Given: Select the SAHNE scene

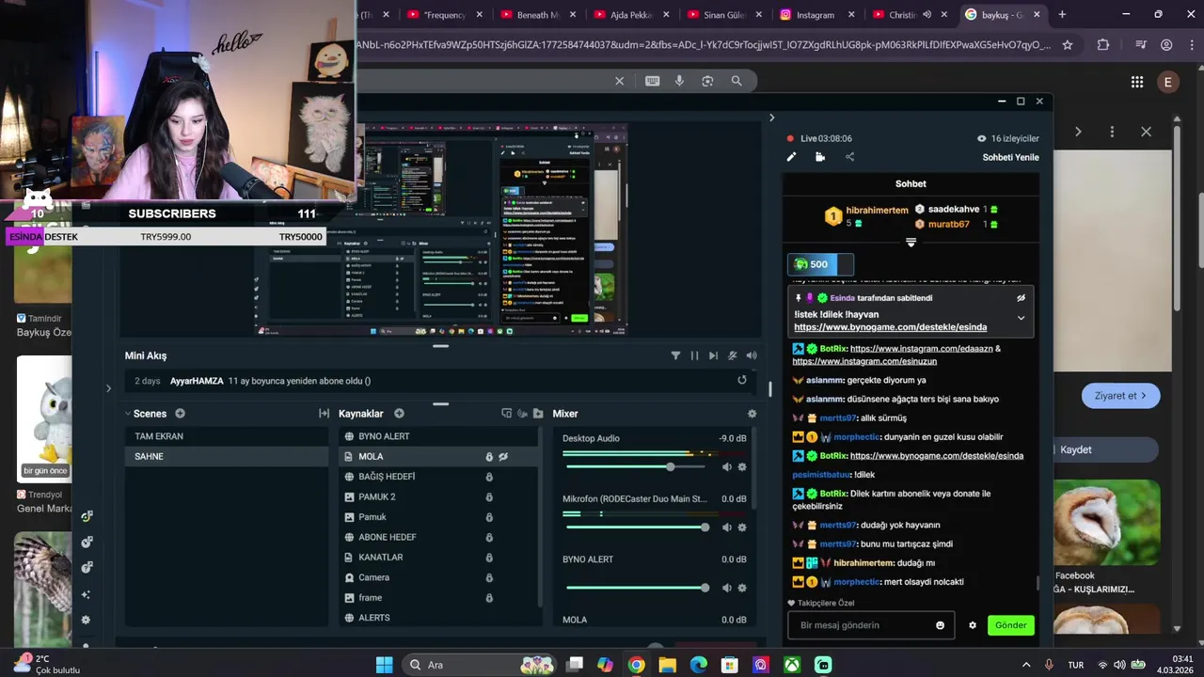Looking at the screenshot, I should 228,456.
